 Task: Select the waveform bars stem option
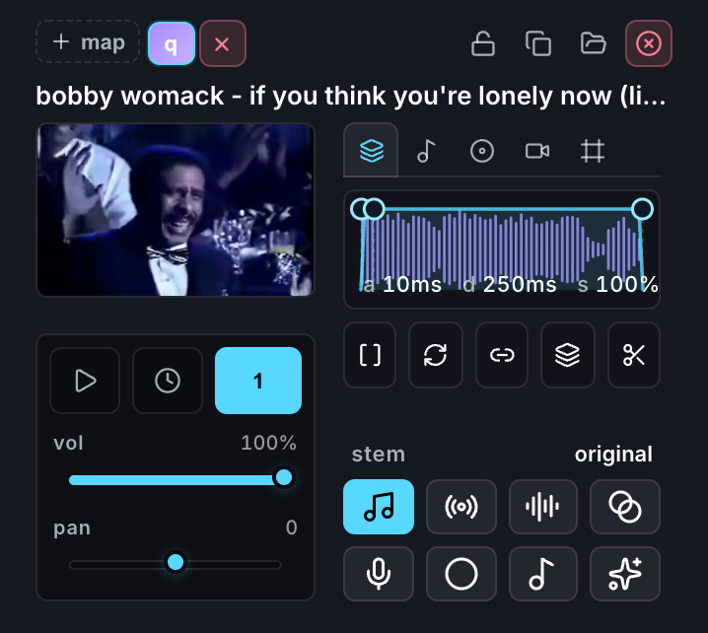coord(542,507)
